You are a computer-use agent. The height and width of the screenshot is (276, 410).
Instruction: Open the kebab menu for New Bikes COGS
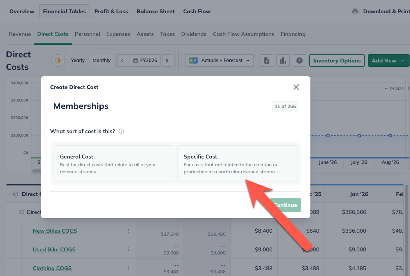click(129, 231)
